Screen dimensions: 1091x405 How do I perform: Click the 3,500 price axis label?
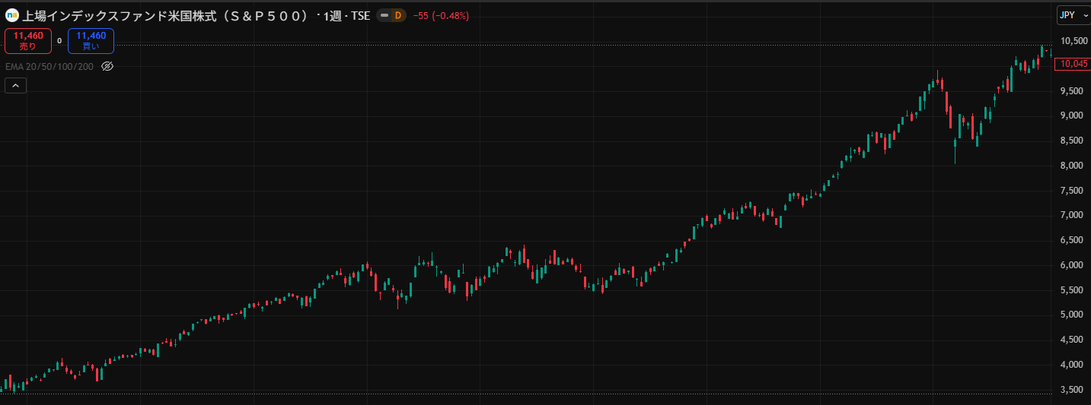point(1073,390)
